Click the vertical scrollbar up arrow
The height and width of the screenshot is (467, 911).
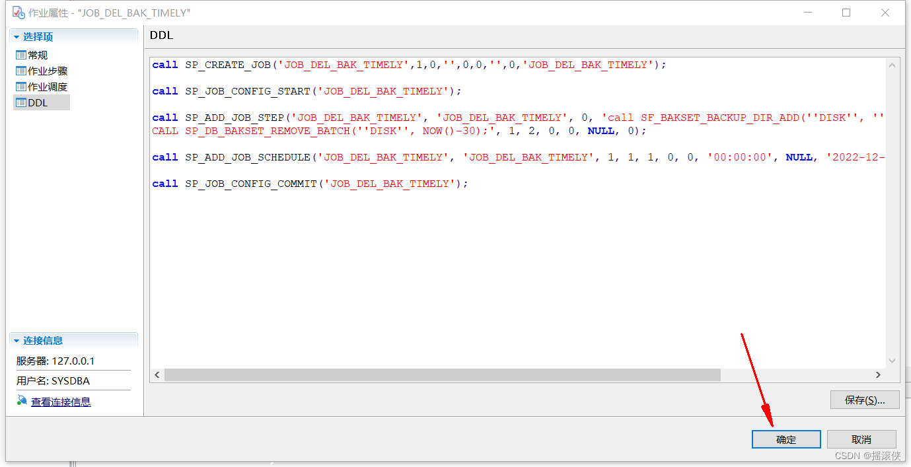pyautogui.click(x=893, y=65)
